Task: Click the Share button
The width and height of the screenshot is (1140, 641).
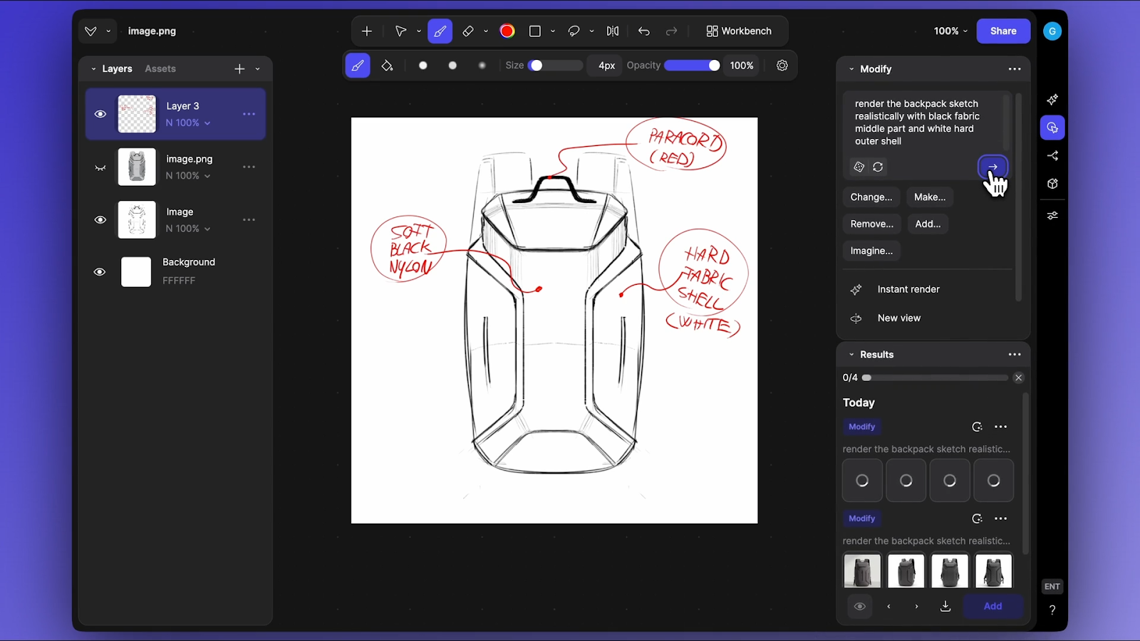Action: (1003, 31)
